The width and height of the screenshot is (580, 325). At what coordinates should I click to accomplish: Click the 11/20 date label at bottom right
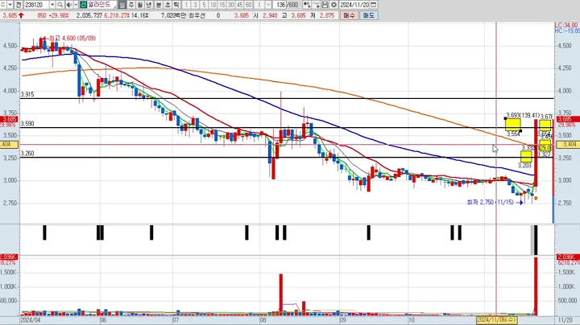pos(565,320)
